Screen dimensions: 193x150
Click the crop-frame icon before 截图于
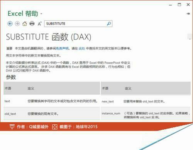pos(55,127)
